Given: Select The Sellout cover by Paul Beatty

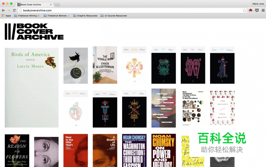Looking at the screenshot, I should [222, 107].
